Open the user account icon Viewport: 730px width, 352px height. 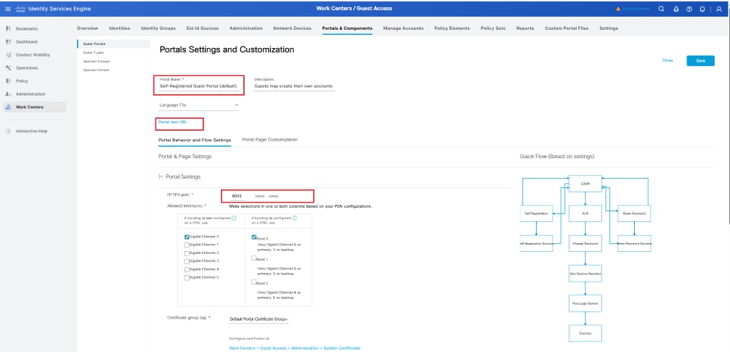(720, 9)
